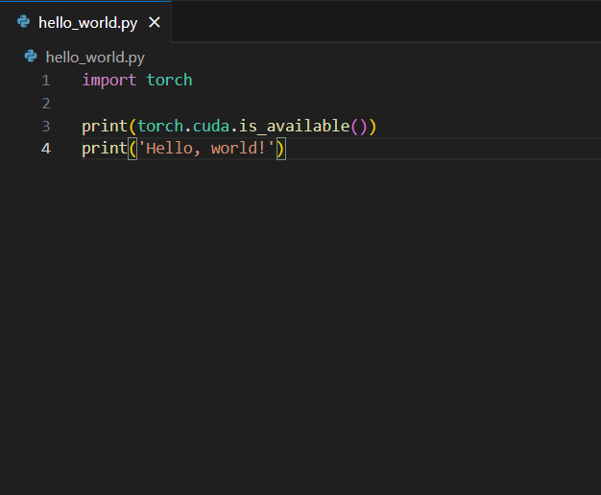Click the blank line 2 in the editor
This screenshot has height=495, width=601.
[x=288, y=103]
